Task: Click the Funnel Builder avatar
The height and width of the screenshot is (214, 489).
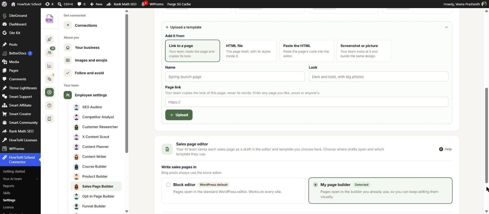Action: click(x=76, y=206)
